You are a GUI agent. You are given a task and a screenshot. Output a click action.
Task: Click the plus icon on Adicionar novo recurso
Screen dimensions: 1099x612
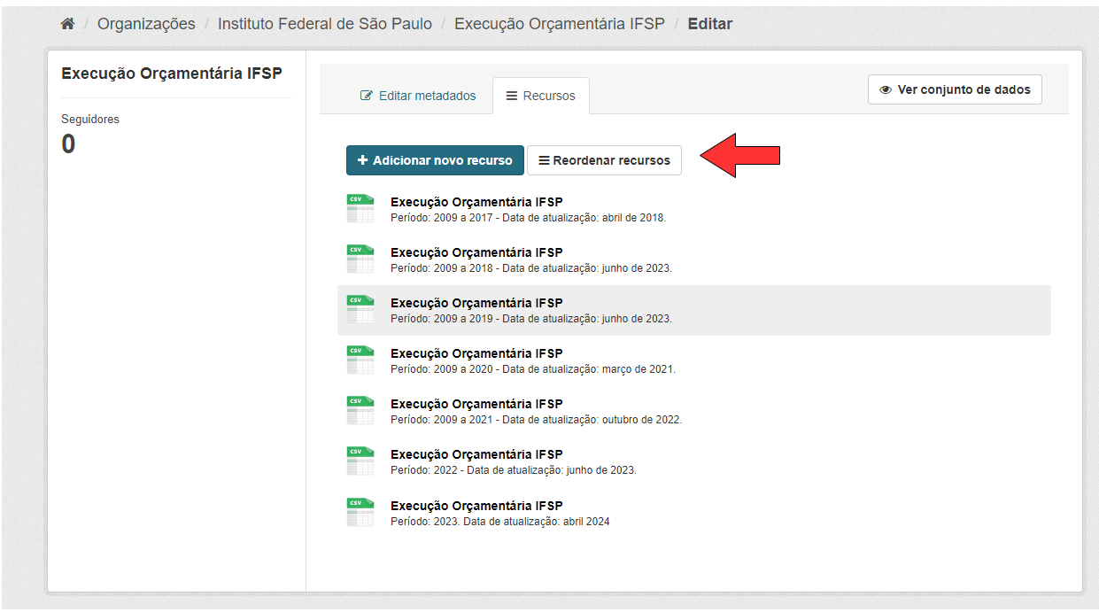(x=362, y=160)
